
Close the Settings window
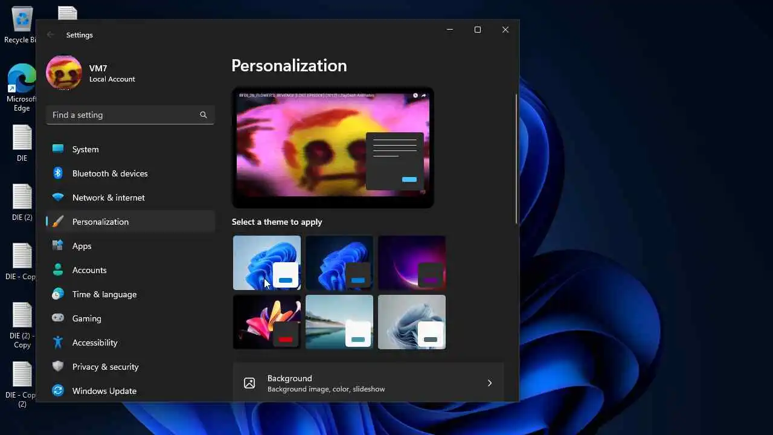click(505, 30)
